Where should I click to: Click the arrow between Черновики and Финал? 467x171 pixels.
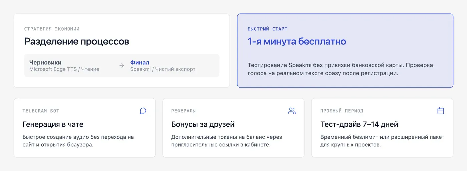(x=122, y=66)
